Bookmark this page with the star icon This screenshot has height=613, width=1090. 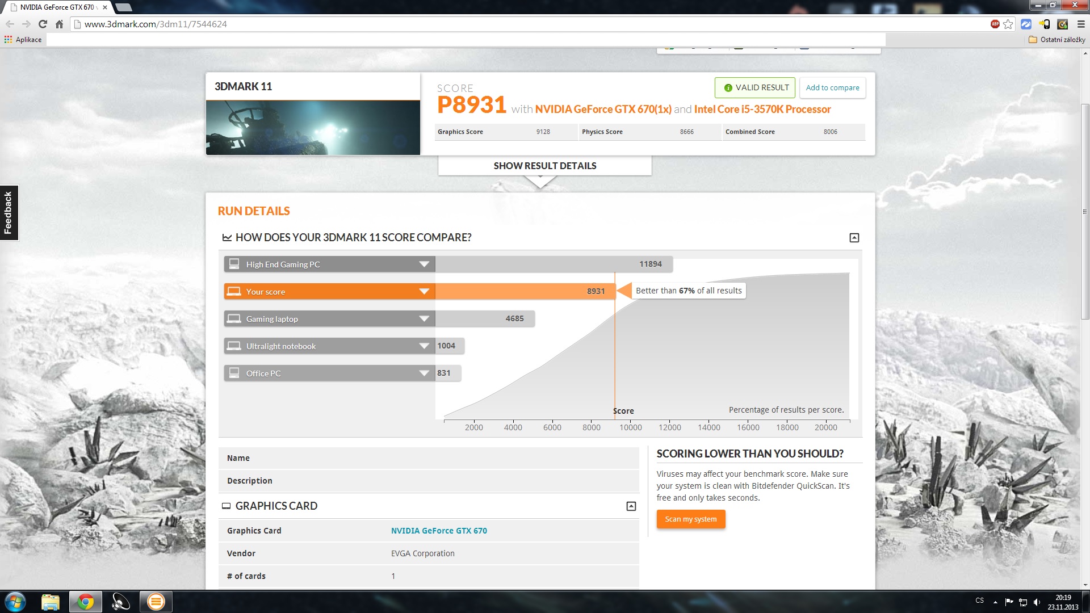[x=1008, y=24]
